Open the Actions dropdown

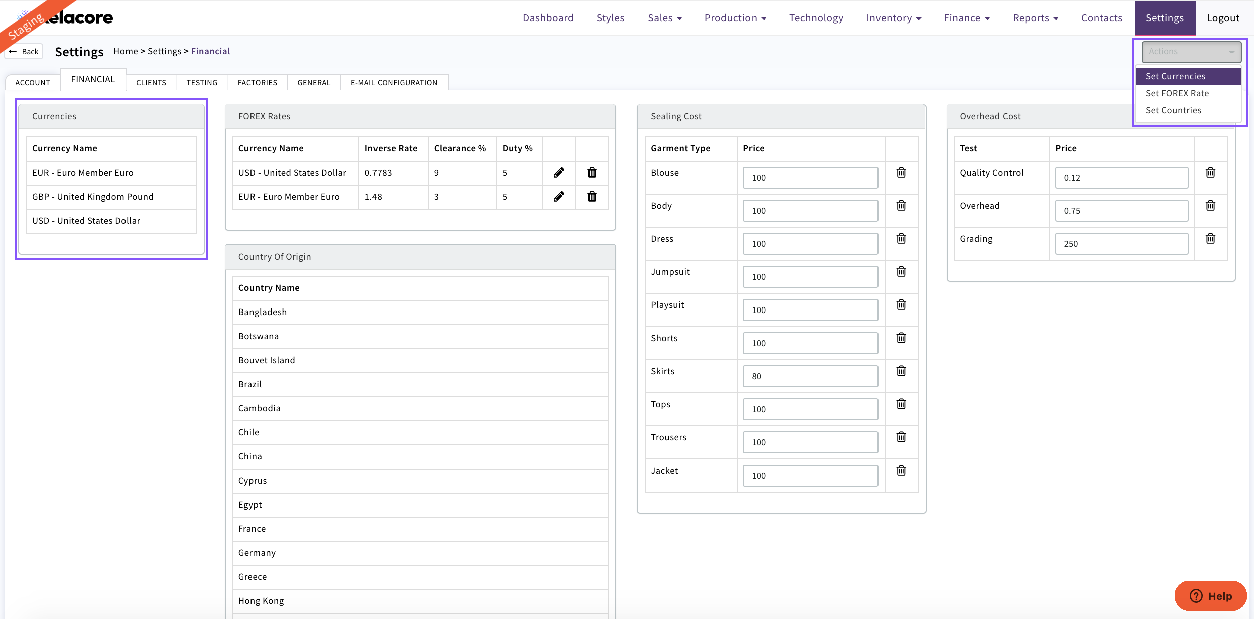tap(1191, 52)
